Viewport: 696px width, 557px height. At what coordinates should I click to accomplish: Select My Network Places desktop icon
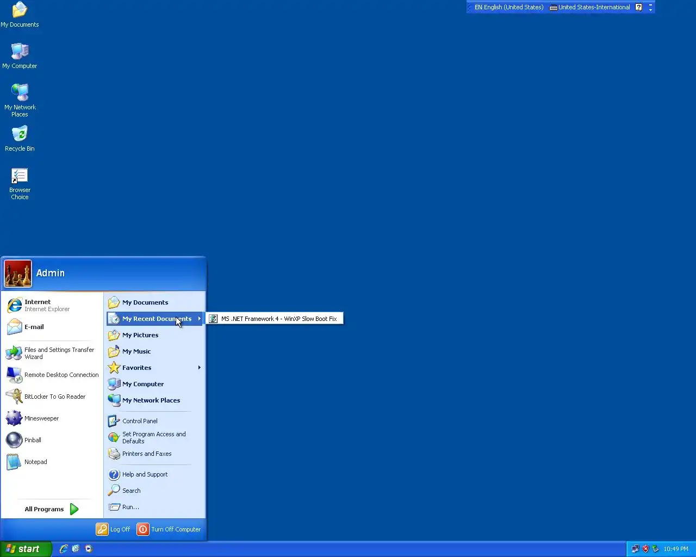(x=20, y=101)
